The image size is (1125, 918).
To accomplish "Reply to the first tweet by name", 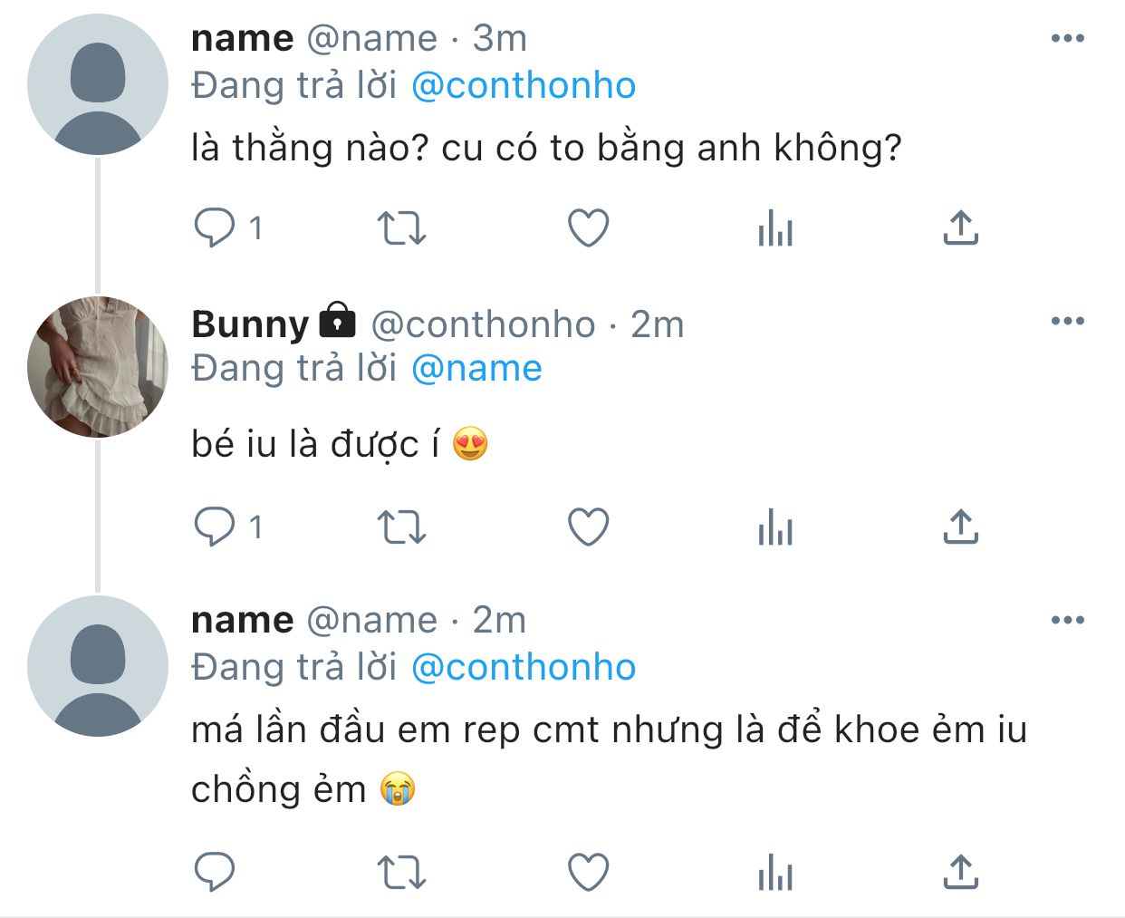I will 215,227.
